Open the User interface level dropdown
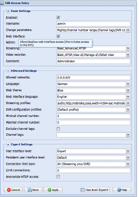This screenshot has height=197, width=139. (x=128, y=151)
